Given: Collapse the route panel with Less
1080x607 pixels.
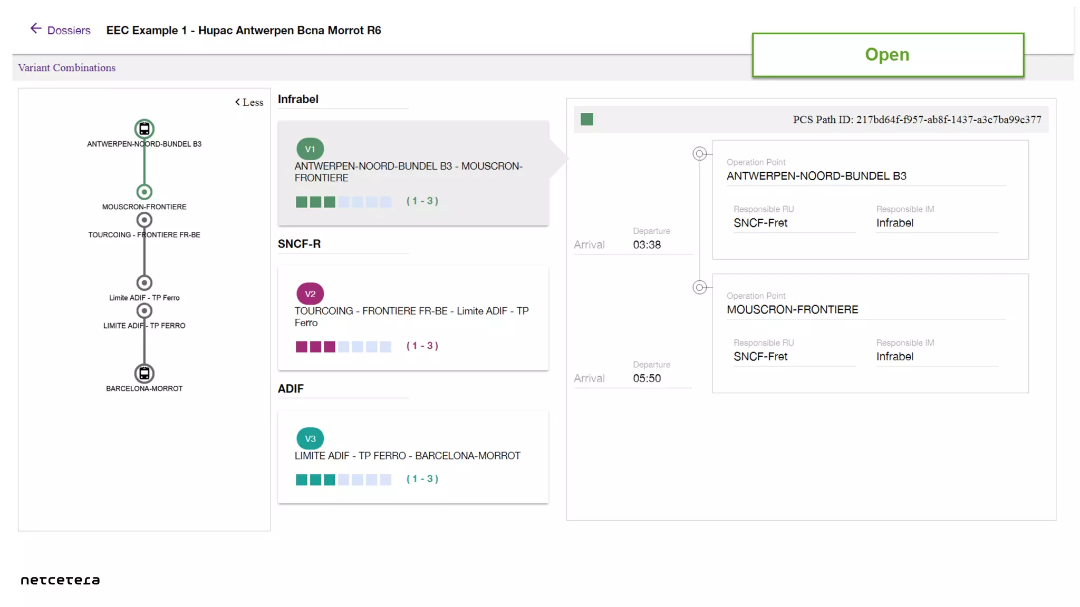Looking at the screenshot, I should [x=249, y=102].
